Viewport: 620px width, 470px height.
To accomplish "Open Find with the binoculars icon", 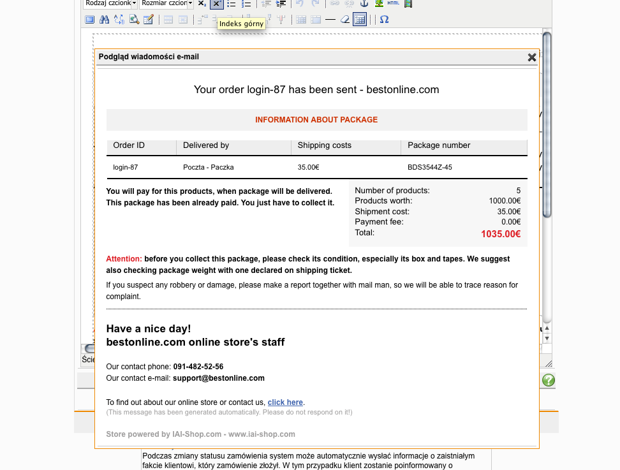I will pyautogui.click(x=105, y=19).
